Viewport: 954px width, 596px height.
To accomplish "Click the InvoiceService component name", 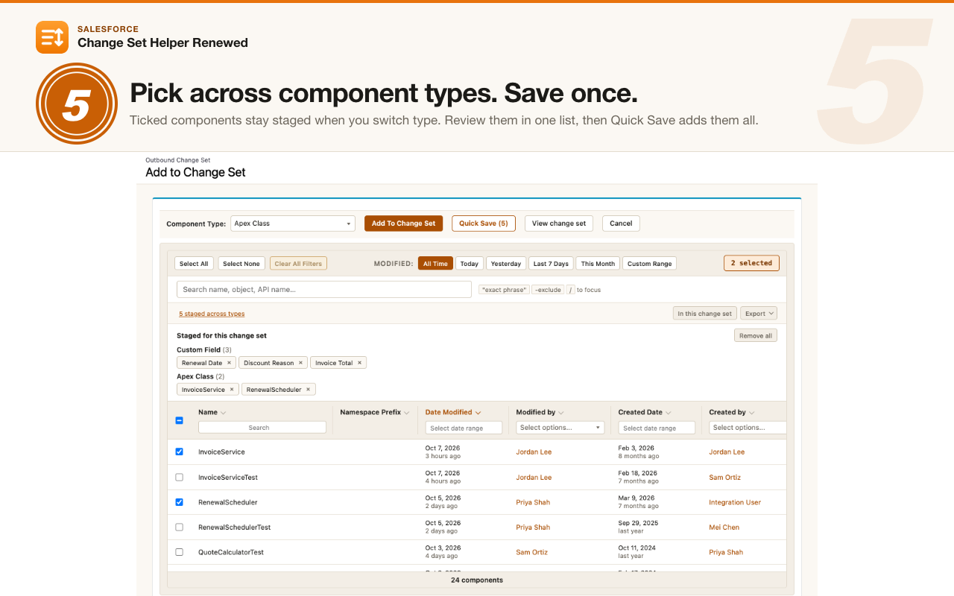I will click(x=221, y=452).
